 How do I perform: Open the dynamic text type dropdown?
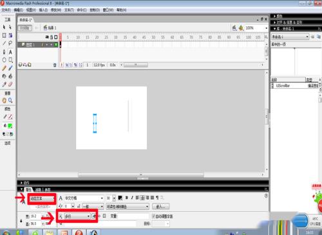42,199
